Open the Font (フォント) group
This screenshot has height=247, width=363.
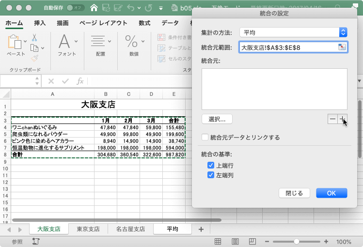pyautogui.click(x=67, y=46)
